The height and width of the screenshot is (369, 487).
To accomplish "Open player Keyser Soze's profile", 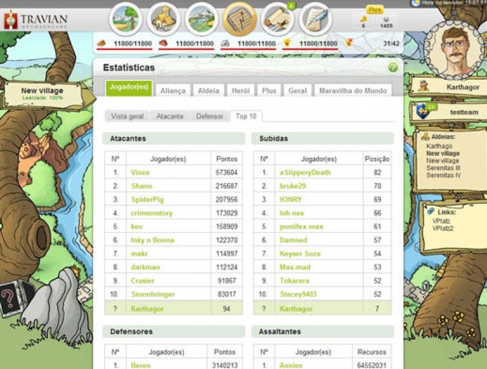I will pyautogui.click(x=300, y=253).
